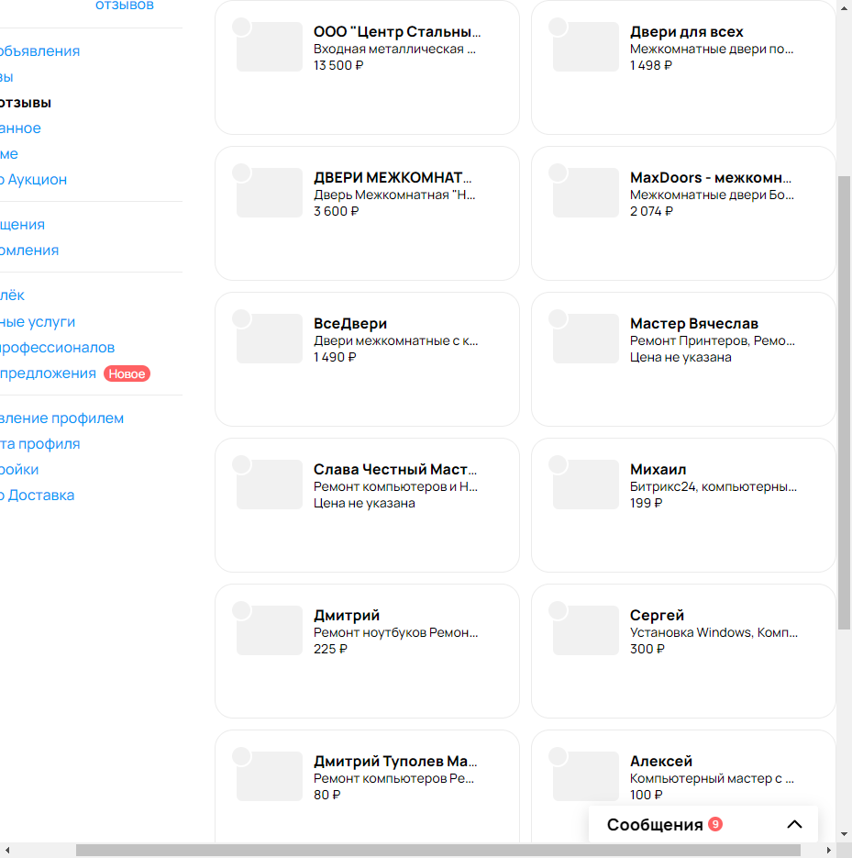
Task: Open the вление профилем sidebar link
Action: coord(61,418)
